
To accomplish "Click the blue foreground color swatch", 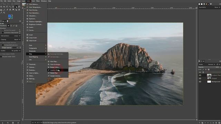I will [9, 16].
